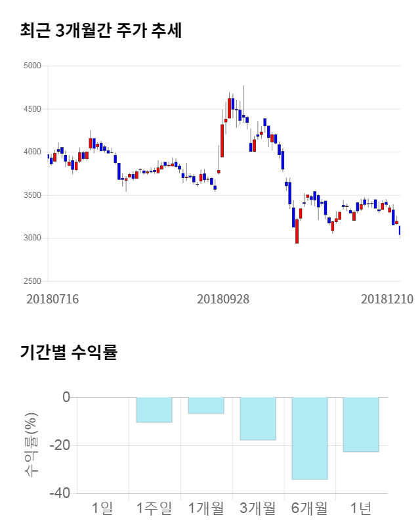Click the 1년 x-axis label

361,508
